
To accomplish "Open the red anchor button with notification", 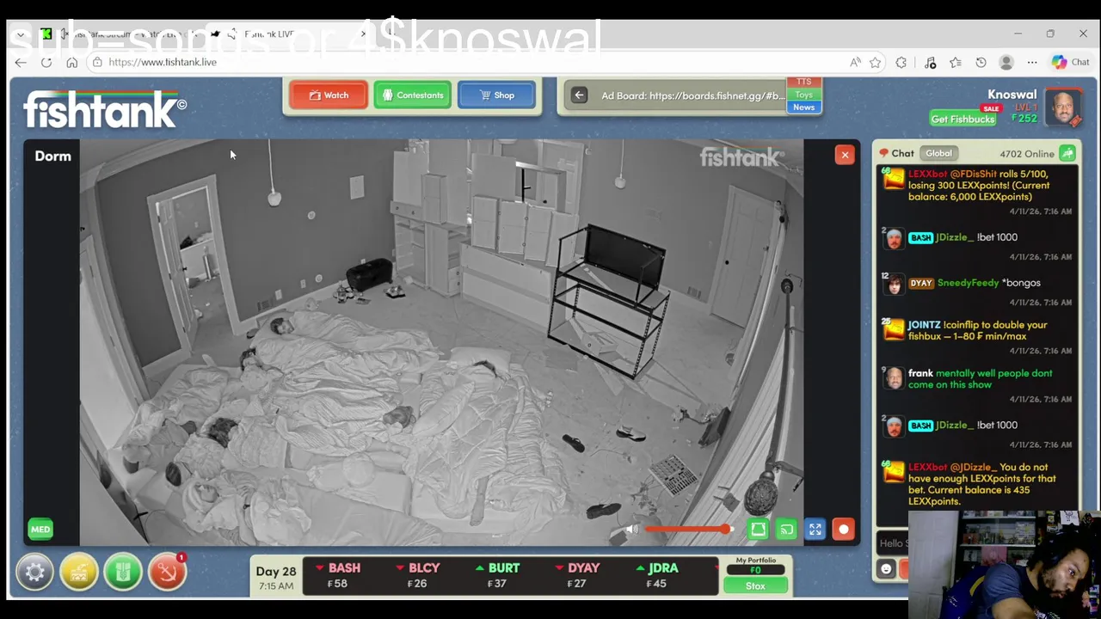I will [168, 573].
